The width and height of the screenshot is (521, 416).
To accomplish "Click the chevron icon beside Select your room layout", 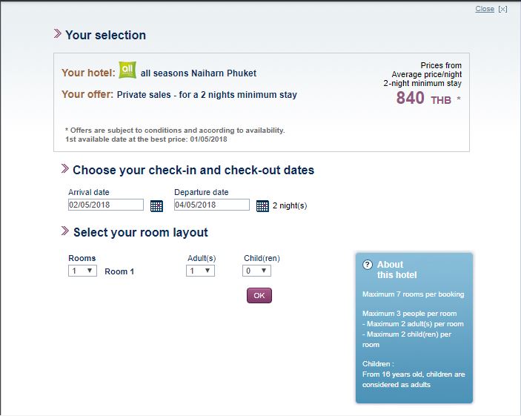I will point(64,231).
